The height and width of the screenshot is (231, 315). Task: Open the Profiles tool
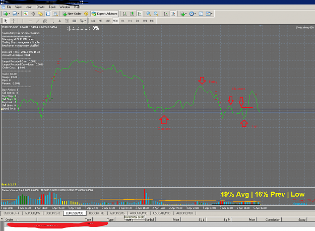(15, 14)
